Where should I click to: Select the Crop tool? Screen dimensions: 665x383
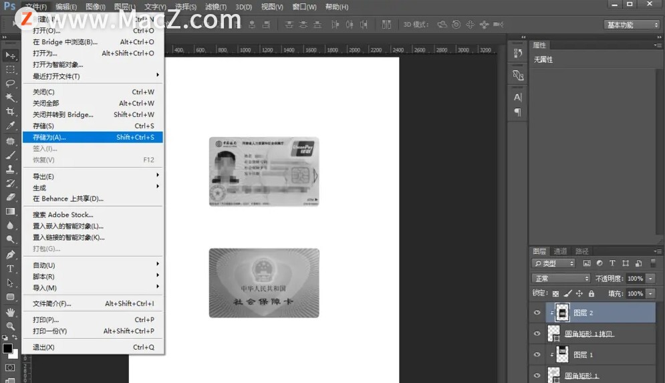10,112
